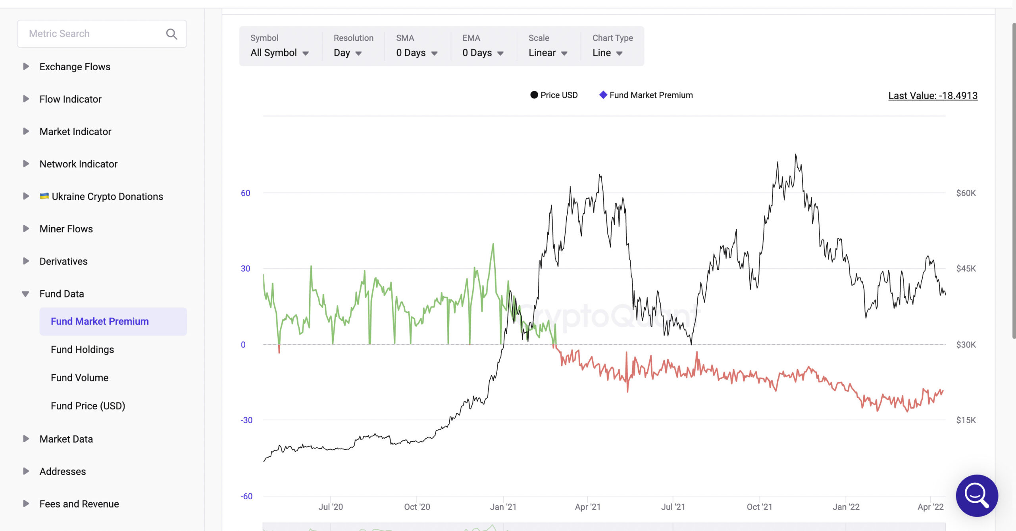
Task: Toggle Price USD legend marker
Action: pos(534,95)
